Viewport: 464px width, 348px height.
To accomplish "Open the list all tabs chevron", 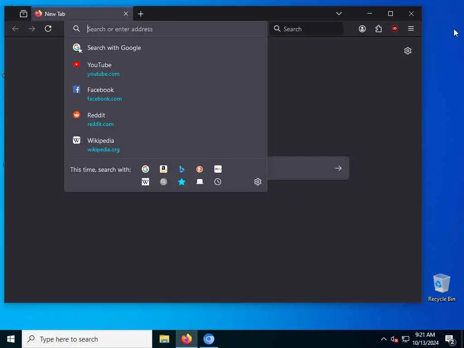I will [x=339, y=14].
